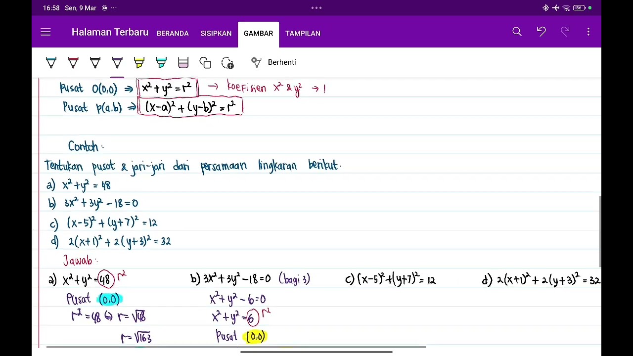Select the red pen tool
Image resolution: width=633 pixels, height=356 pixels.
(x=73, y=62)
